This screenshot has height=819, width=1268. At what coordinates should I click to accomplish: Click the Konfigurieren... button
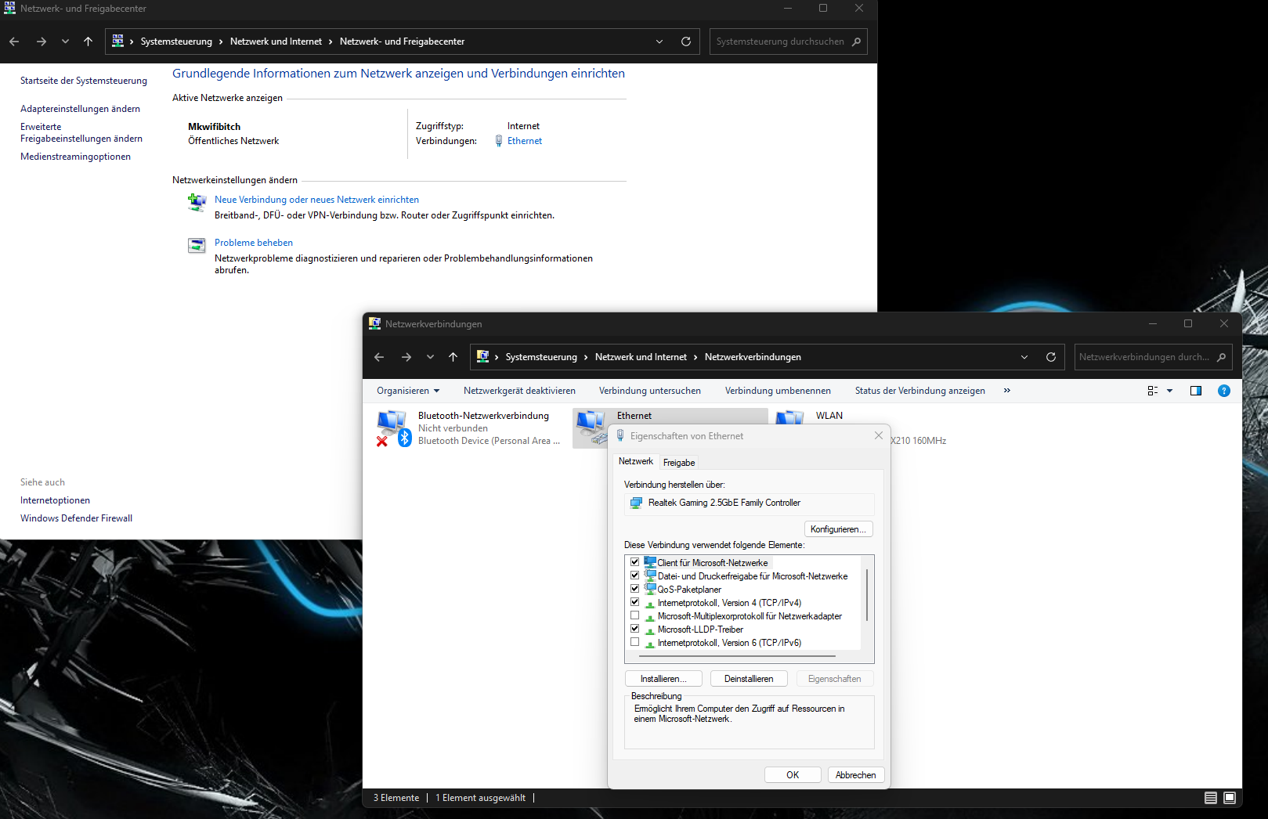(x=838, y=529)
